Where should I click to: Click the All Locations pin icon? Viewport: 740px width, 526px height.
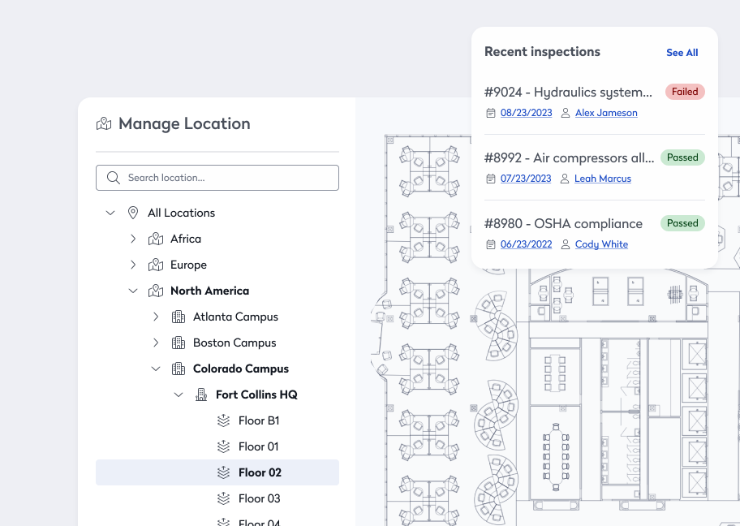click(133, 213)
